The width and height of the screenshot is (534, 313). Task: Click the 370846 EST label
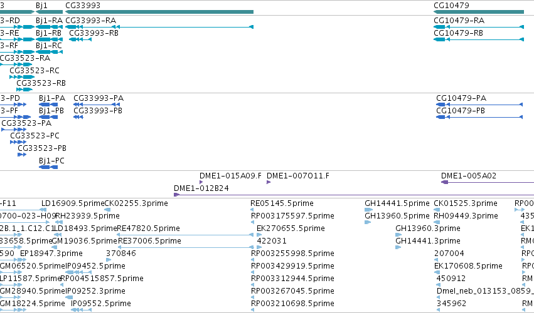point(121,254)
